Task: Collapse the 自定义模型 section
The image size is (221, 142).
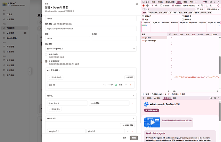Action: pos(134,119)
